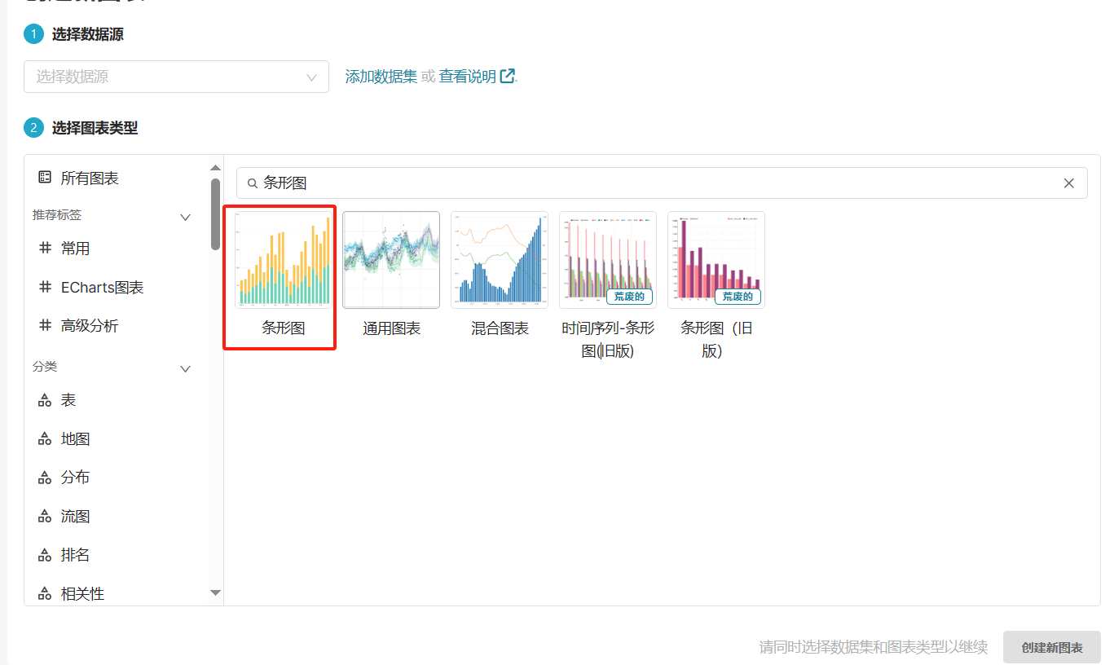1114x665 pixels.
Task: Click hash icon beside ECharts图表
Action: click(x=45, y=287)
